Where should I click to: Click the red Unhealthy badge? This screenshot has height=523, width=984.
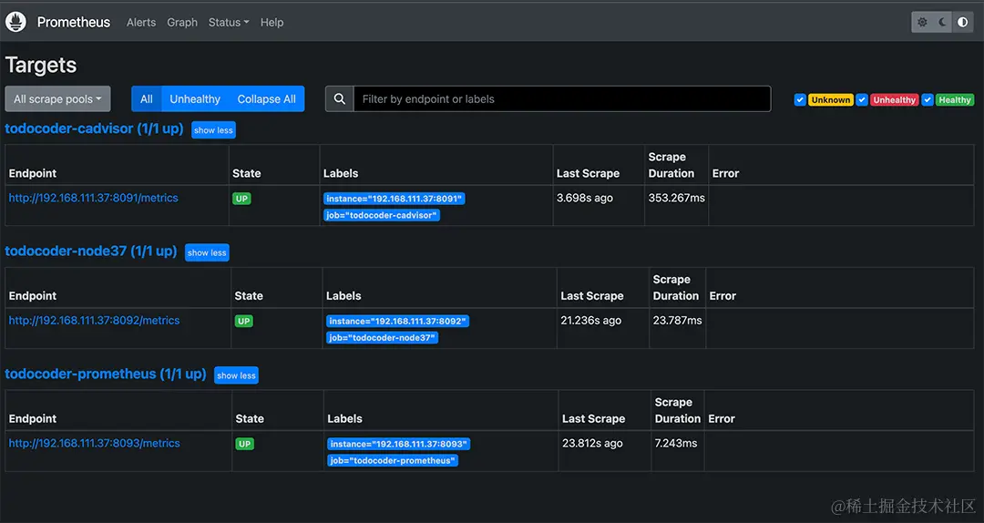(x=895, y=100)
